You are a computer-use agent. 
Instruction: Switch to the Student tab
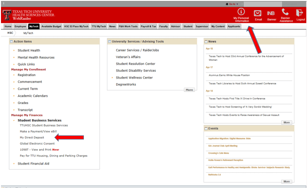pos(188,27)
